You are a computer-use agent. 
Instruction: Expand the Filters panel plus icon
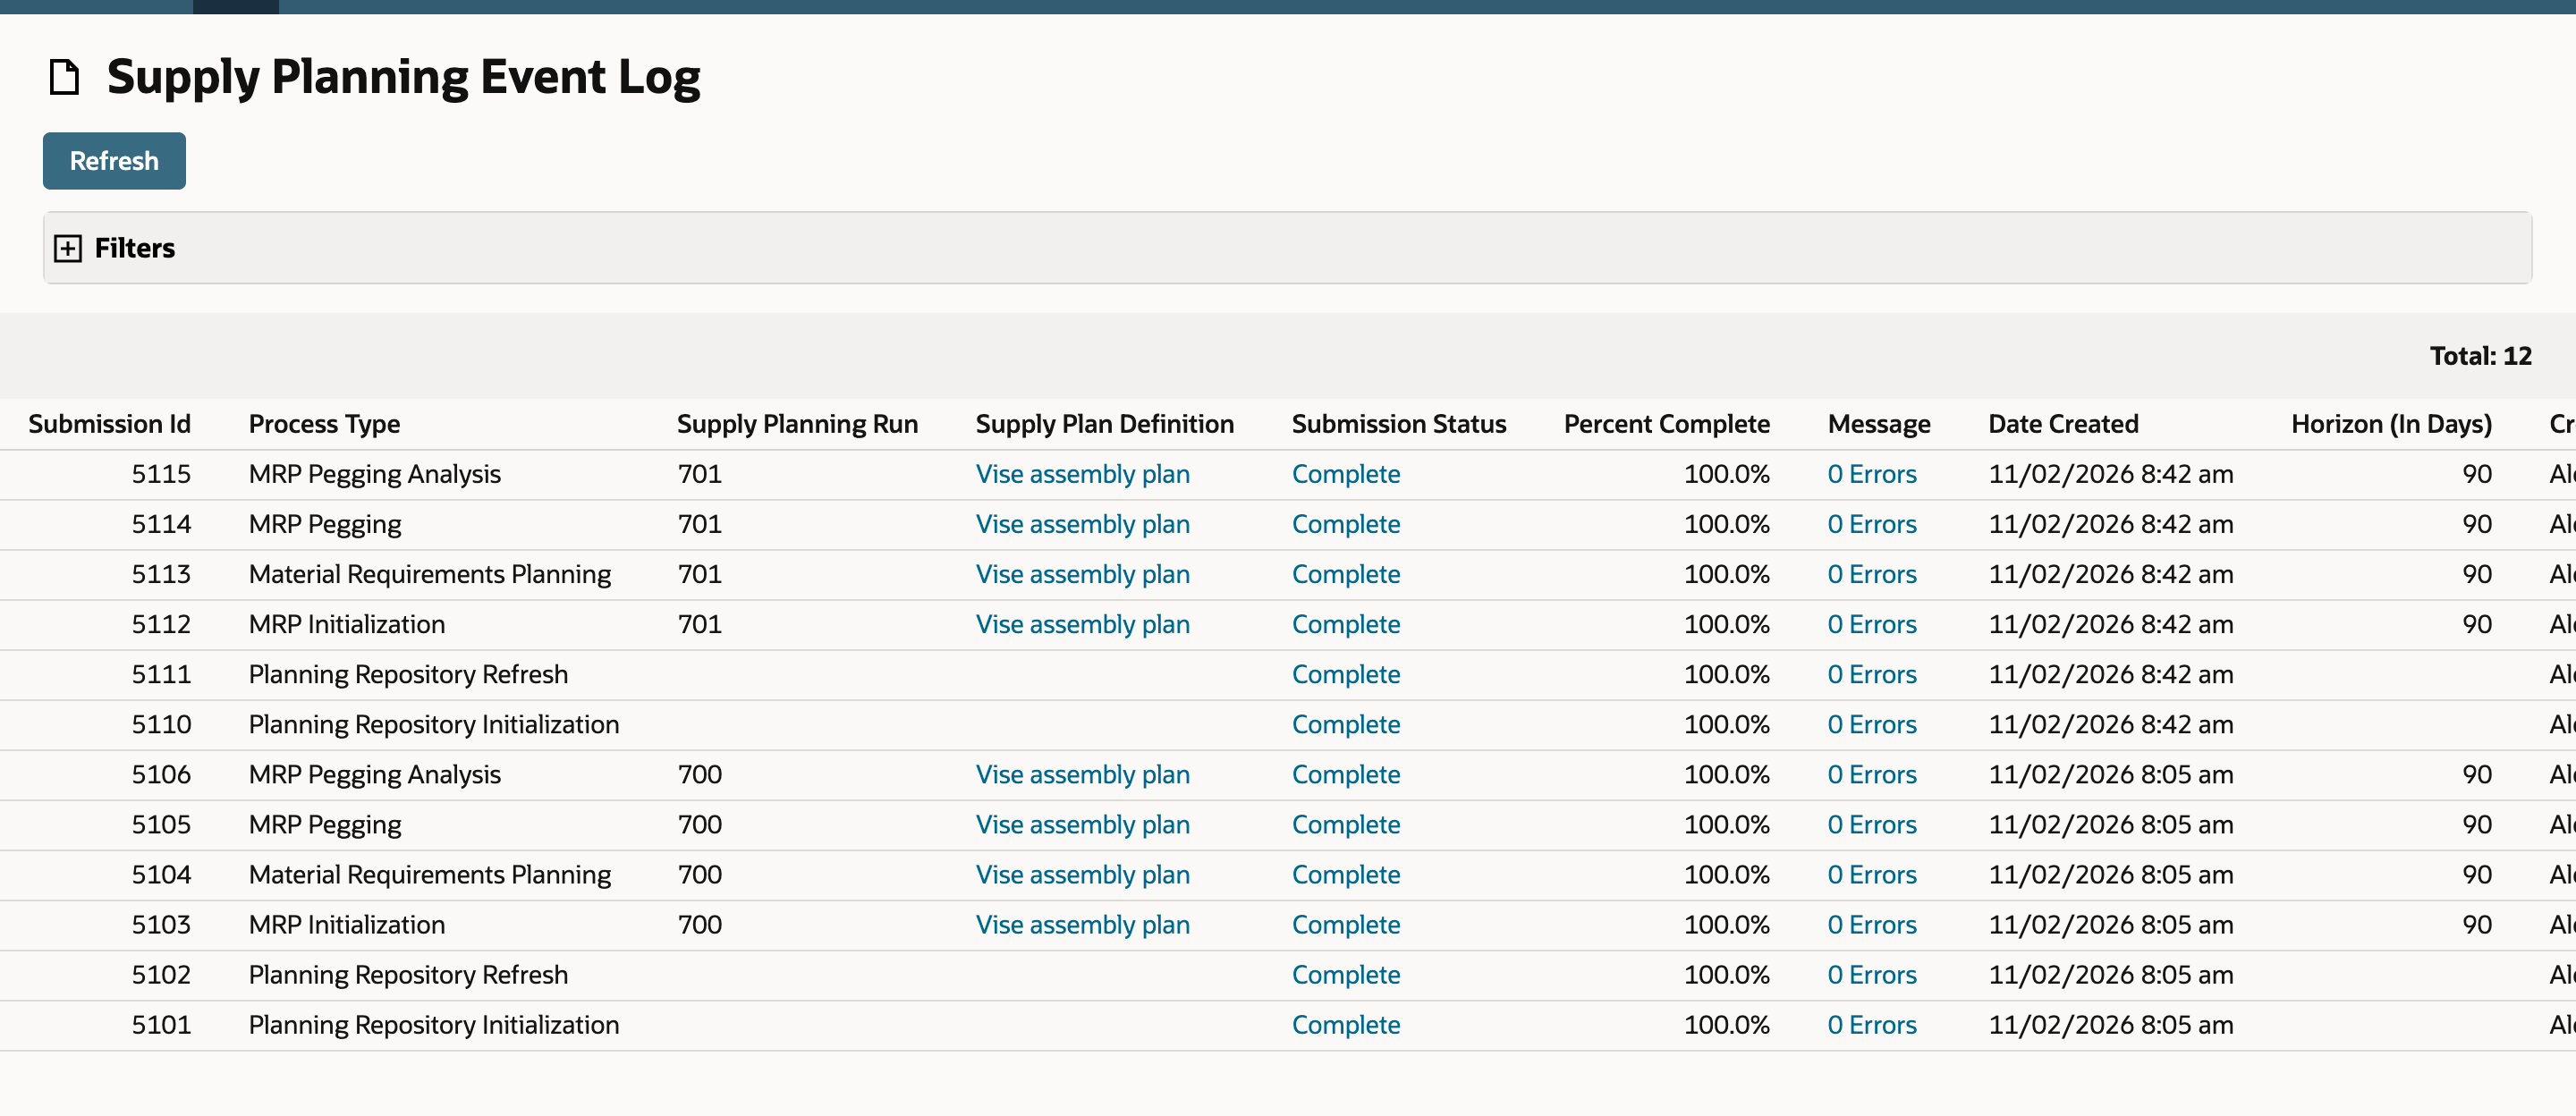68,248
